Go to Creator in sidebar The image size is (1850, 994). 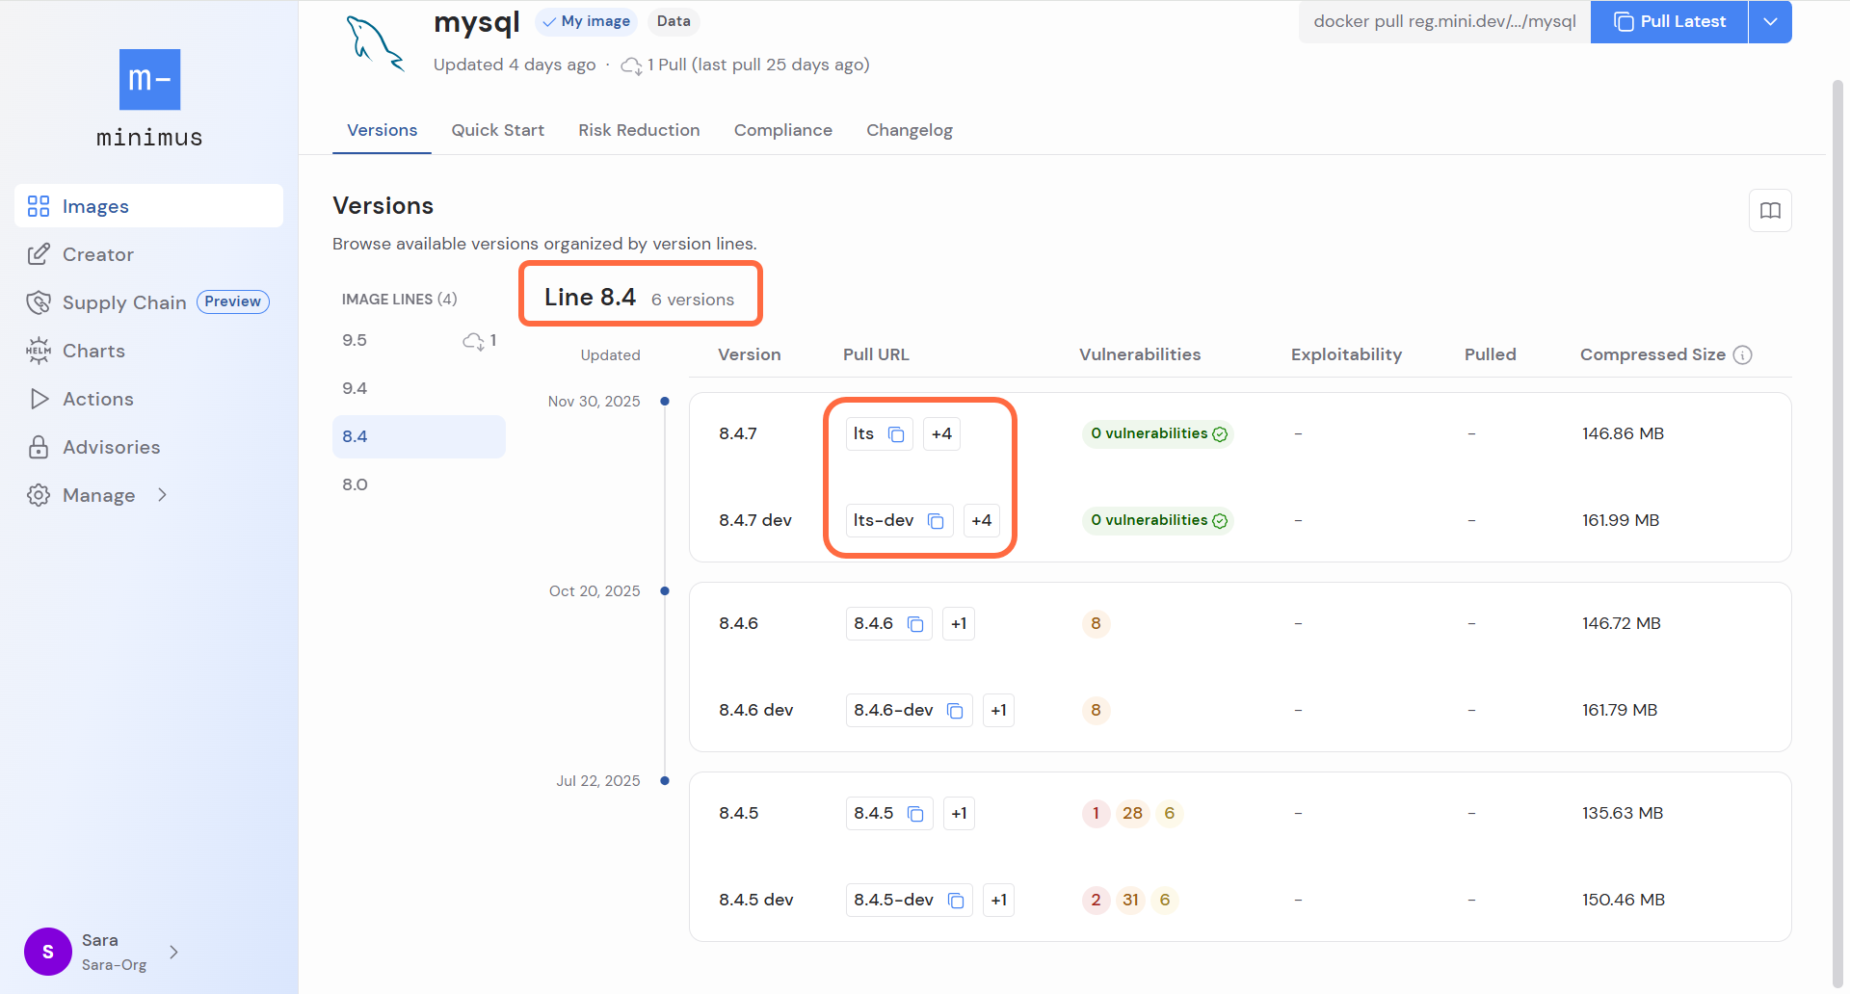click(x=148, y=254)
